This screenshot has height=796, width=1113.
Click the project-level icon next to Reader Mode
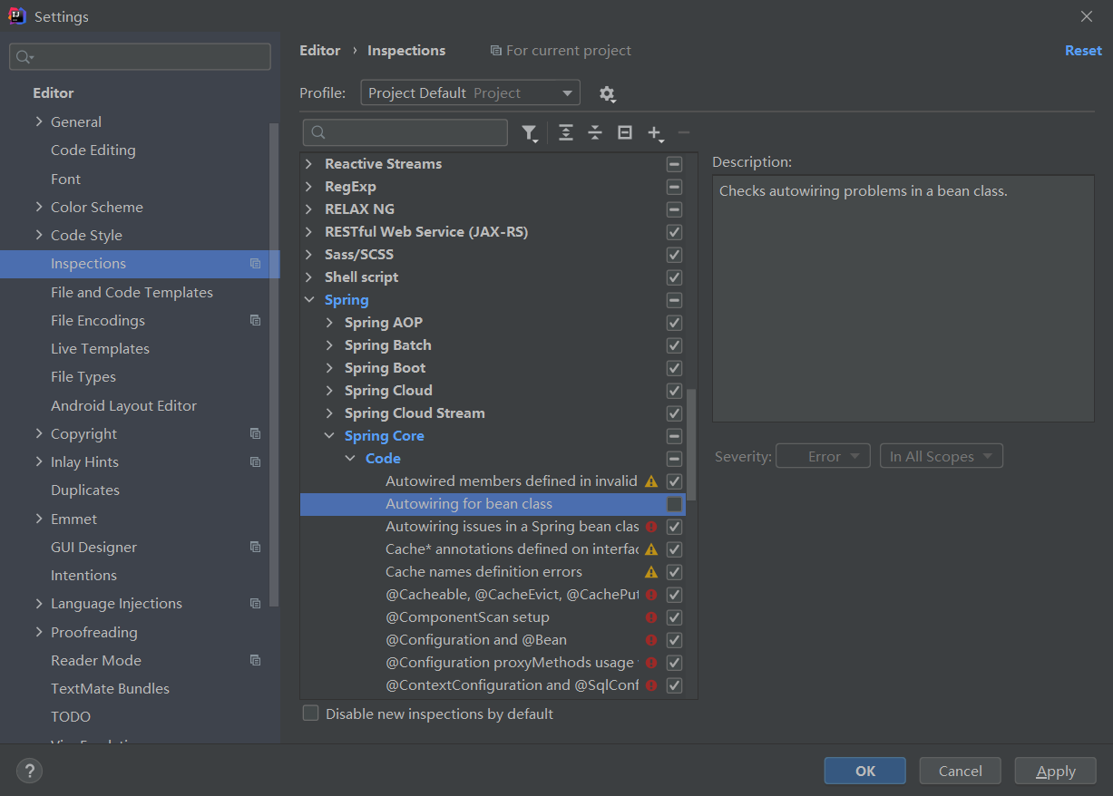coord(255,661)
